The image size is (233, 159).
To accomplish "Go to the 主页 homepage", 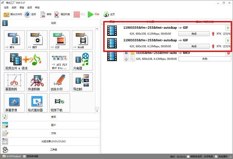I will (x=109, y=14).
